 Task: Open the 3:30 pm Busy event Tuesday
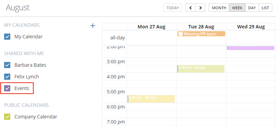[x=201, y=69]
